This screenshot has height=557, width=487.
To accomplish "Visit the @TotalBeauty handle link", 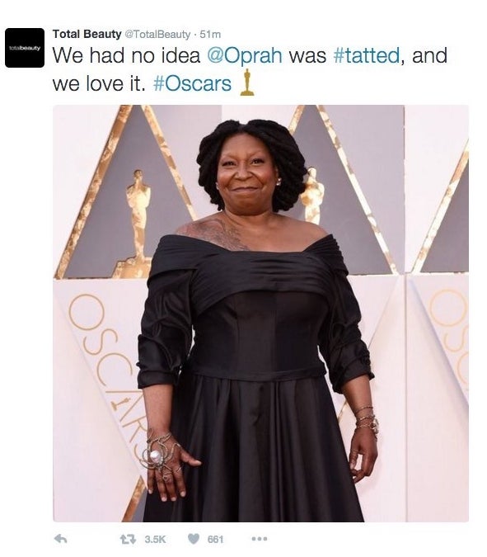I will pos(157,34).
